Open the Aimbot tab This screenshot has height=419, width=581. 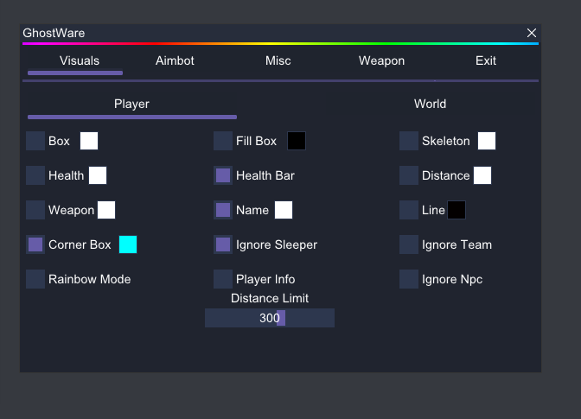click(x=175, y=60)
